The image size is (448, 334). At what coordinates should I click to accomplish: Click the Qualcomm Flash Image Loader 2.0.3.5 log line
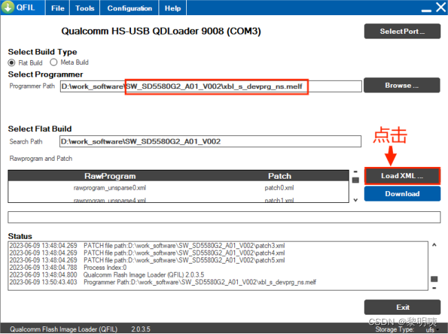coord(107,275)
